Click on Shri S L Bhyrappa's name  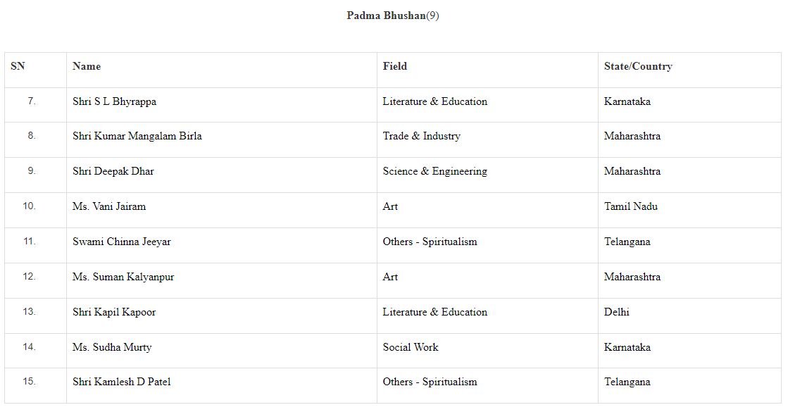point(114,101)
